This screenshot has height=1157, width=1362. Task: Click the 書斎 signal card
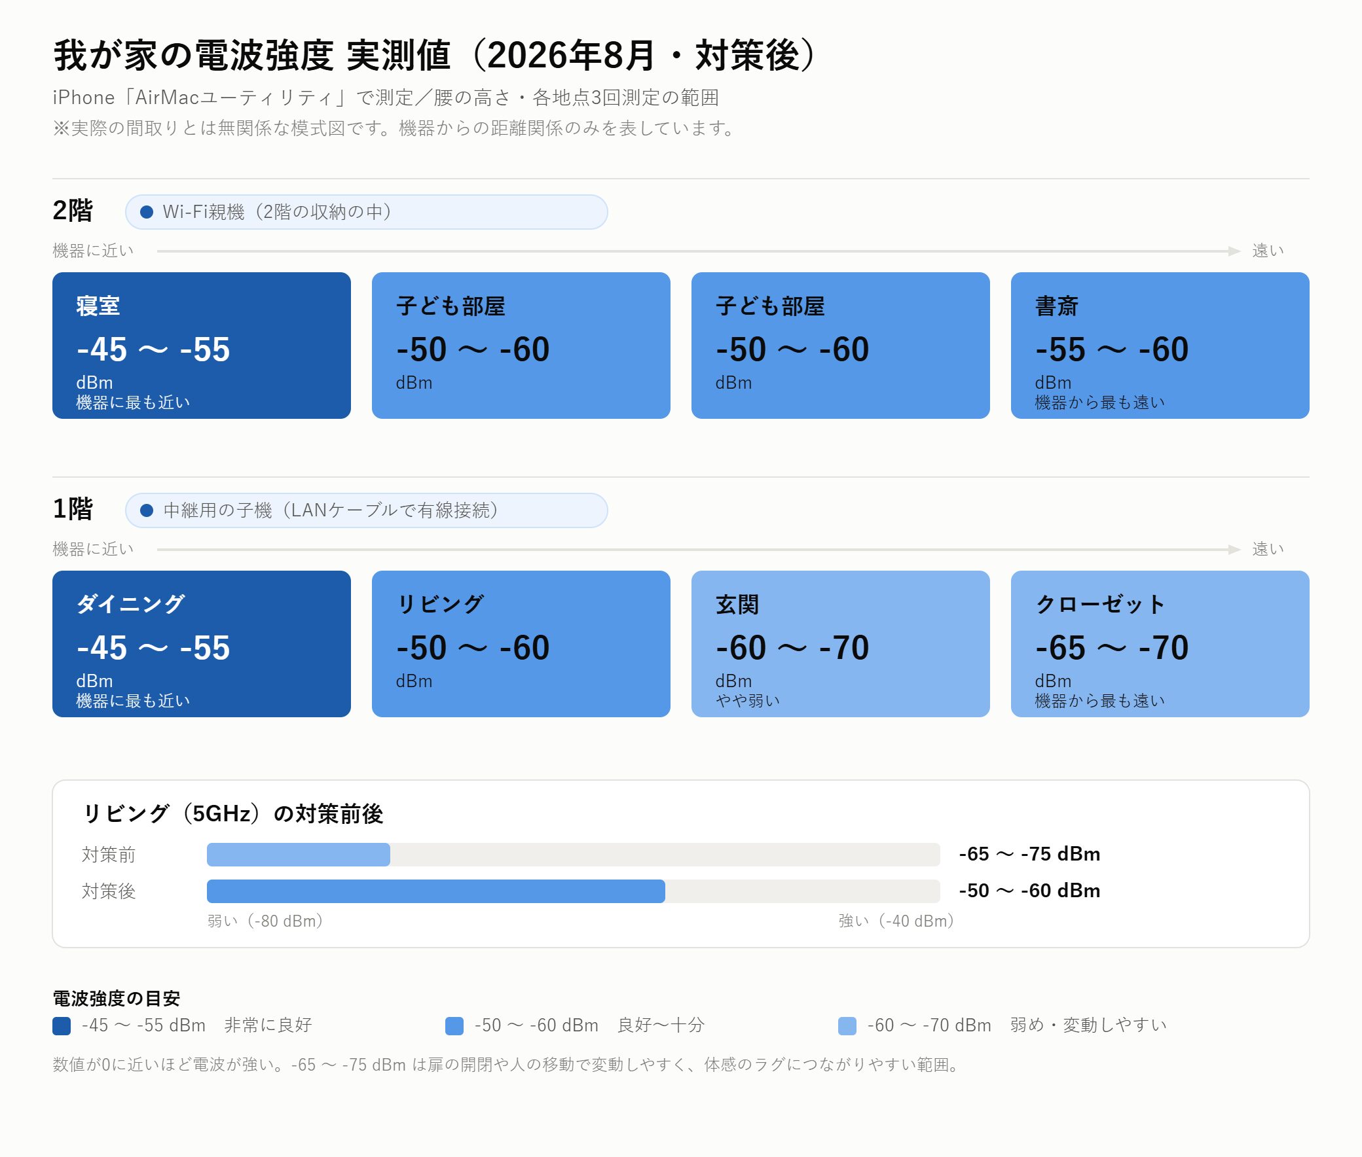1160,345
